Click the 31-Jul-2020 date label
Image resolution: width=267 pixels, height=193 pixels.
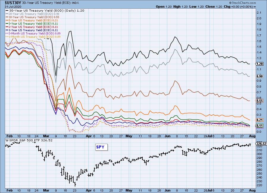click(13, 7)
